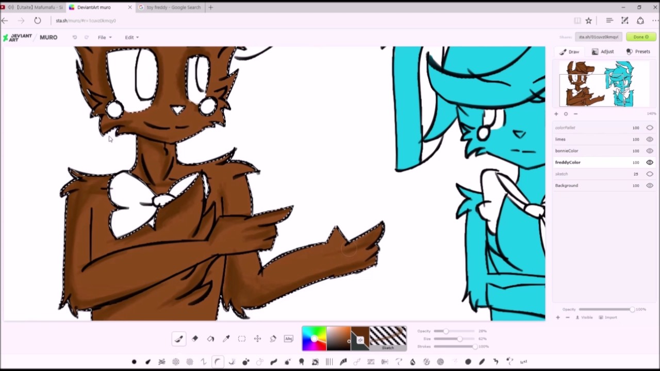Choose the water drop brush

412,362
